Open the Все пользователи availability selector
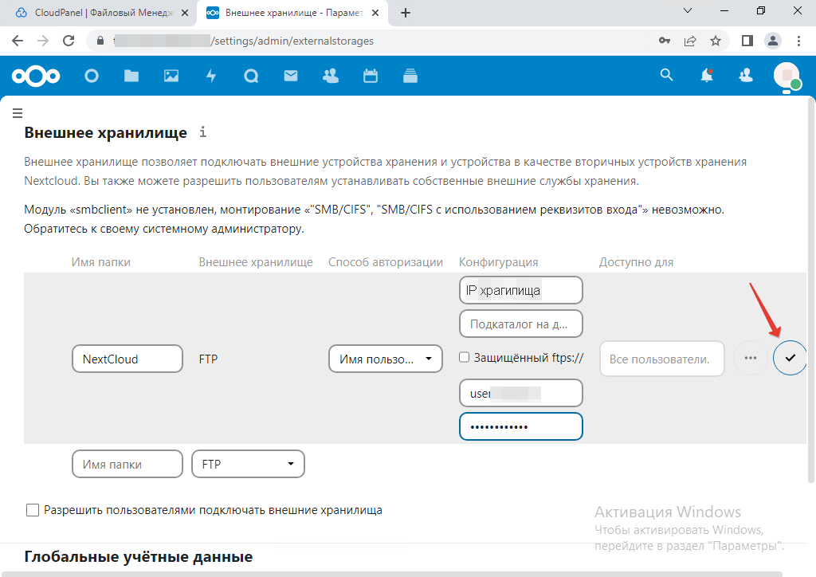Screen dimensions: 816x577 (661, 359)
